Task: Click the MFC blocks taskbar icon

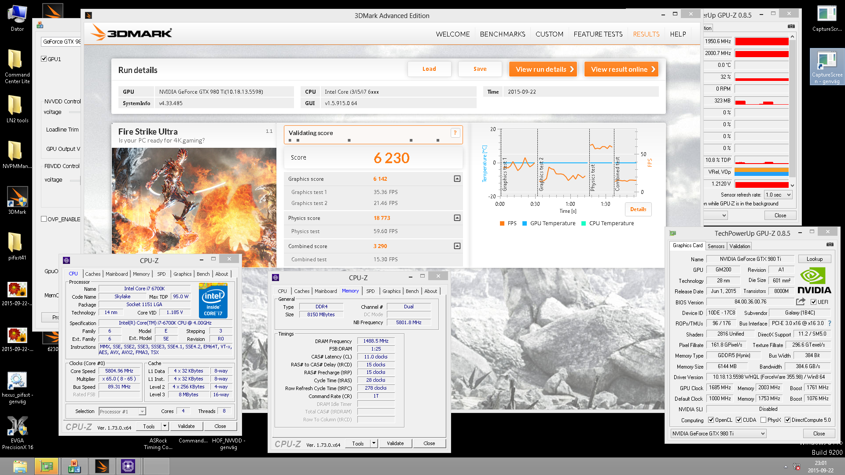Action: point(74,466)
